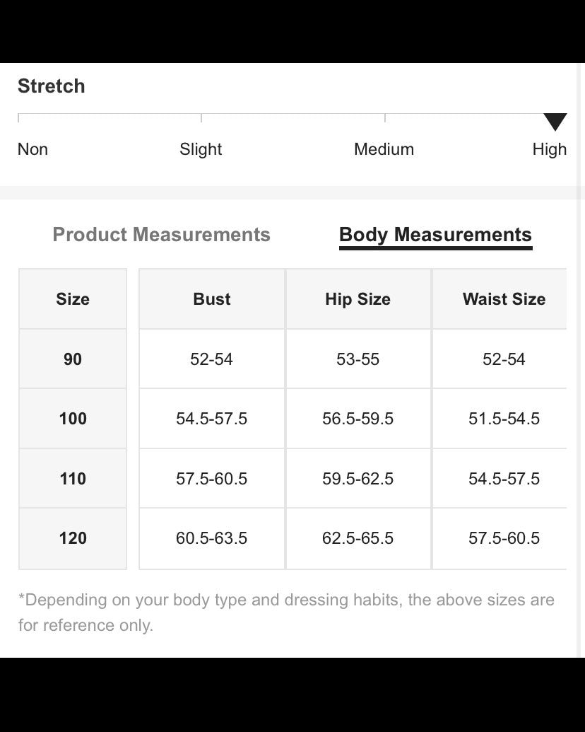Switch to the Product Measurements tab
This screenshot has height=732, width=585.
(162, 235)
